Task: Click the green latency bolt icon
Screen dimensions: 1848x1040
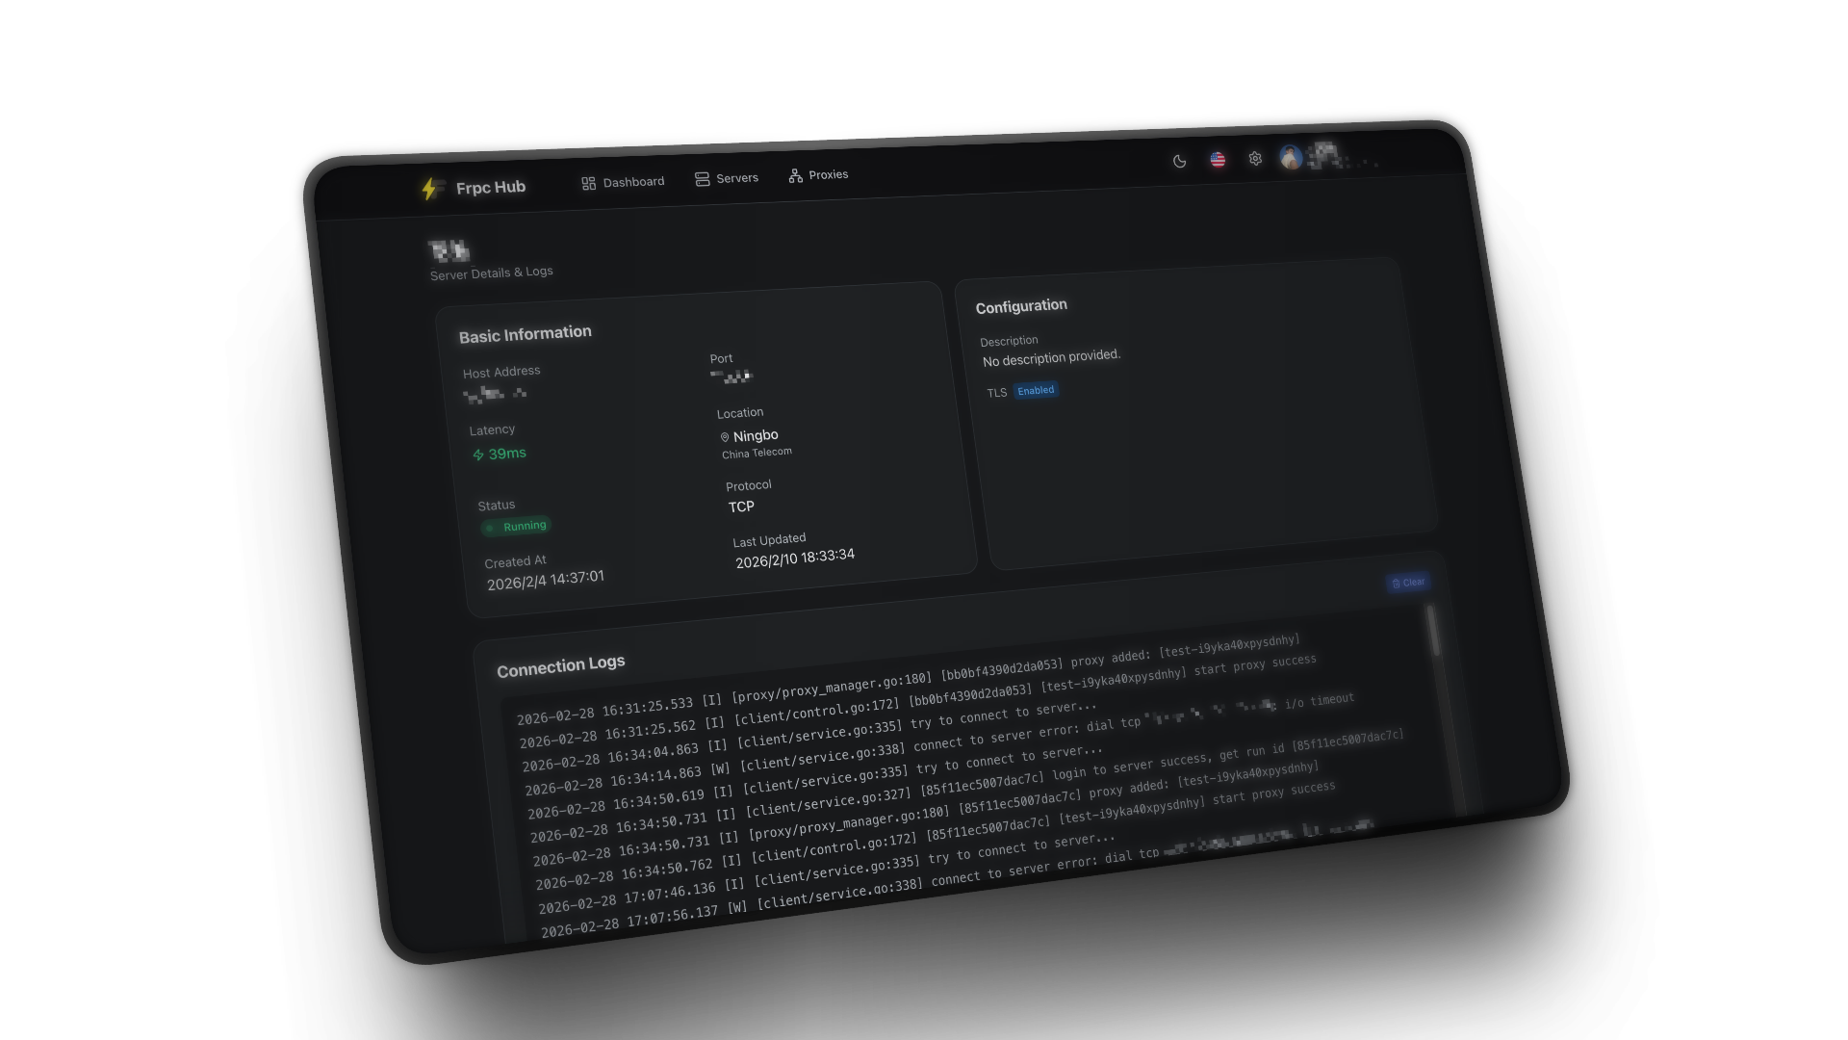Action: point(478,455)
